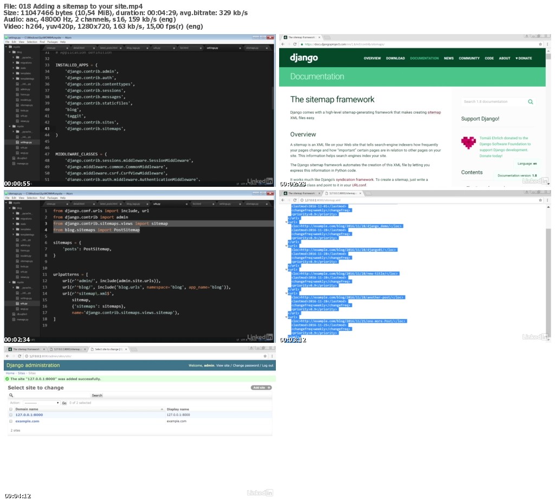Close 'The sitemap framework' tab in docs browser
Viewport: 555px width, 502px height.
[x=319, y=37]
